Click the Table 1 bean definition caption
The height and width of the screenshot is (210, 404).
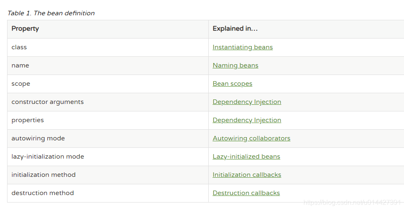click(51, 13)
